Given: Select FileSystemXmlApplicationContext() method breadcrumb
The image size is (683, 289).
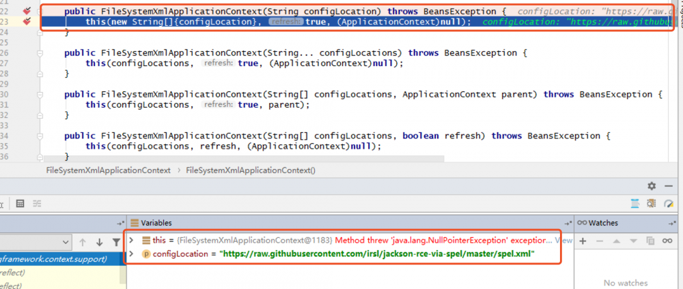Looking at the screenshot, I should tap(251, 170).
